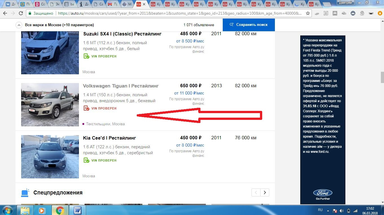The image size is (384, 215).
Task: Click the blue car extension icon
Action: 353,13
